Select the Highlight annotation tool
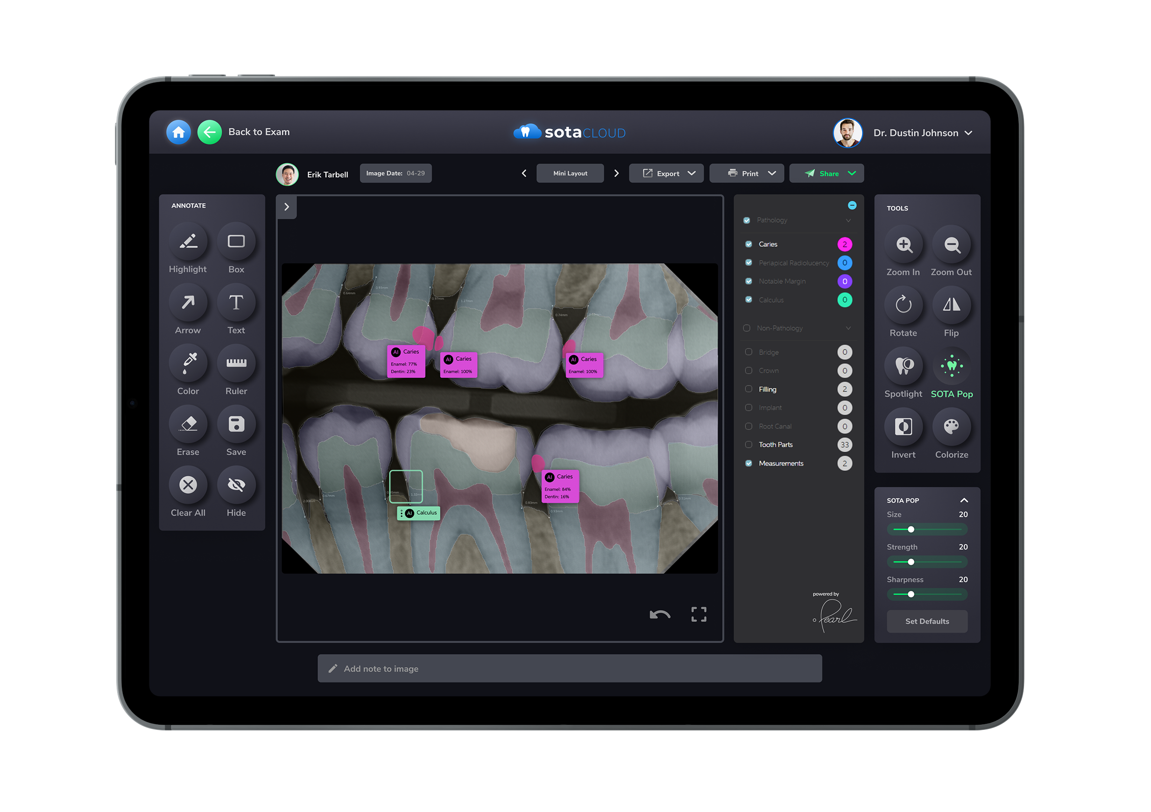This screenshot has width=1151, height=812. (x=188, y=241)
